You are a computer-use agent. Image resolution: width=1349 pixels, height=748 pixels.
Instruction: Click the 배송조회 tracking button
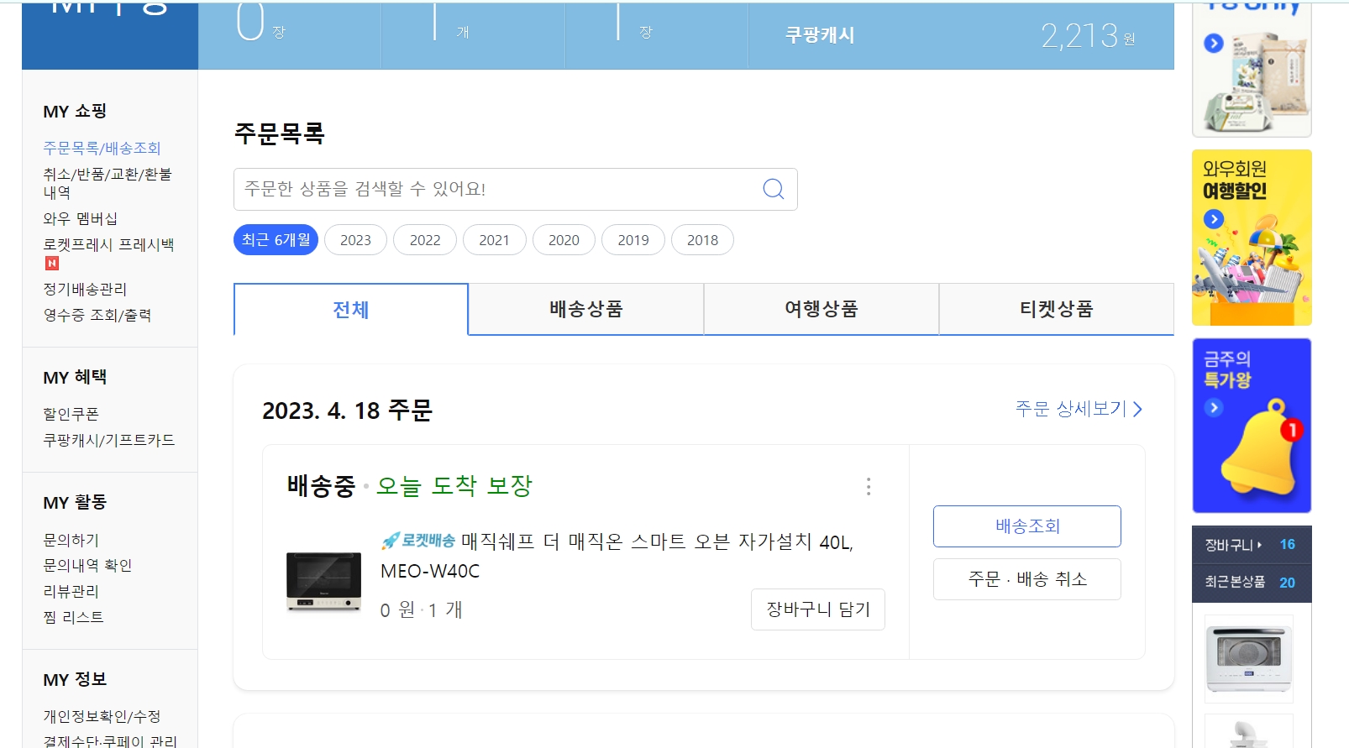[1026, 526]
